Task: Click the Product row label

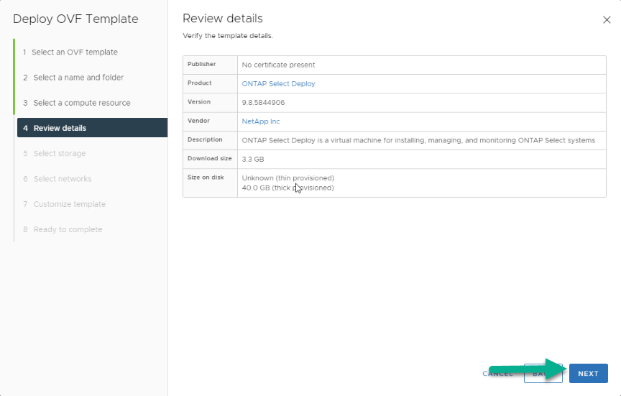Action: pyautogui.click(x=199, y=83)
